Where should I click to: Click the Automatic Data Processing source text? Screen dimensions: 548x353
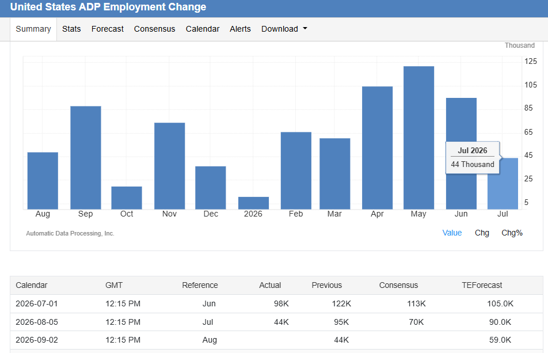tap(70, 233)
